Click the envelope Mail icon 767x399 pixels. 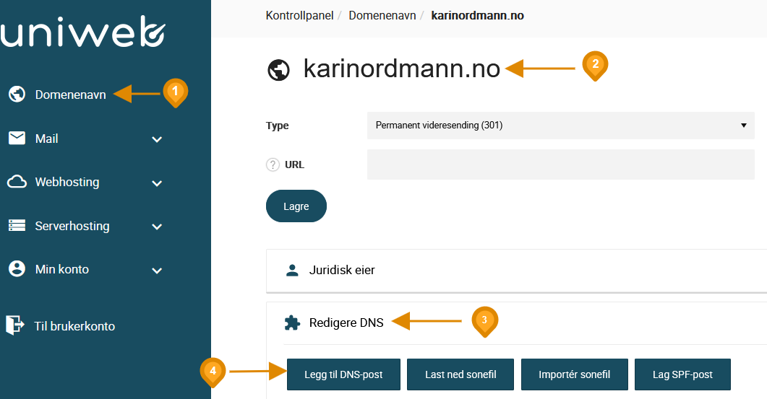point(17,139)
